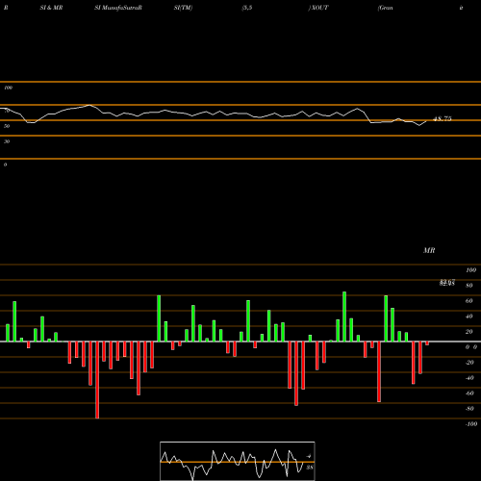Click the 'SI & MR' title text
The width and height of the screenshot is (481, 481).
tap(51, 8)
